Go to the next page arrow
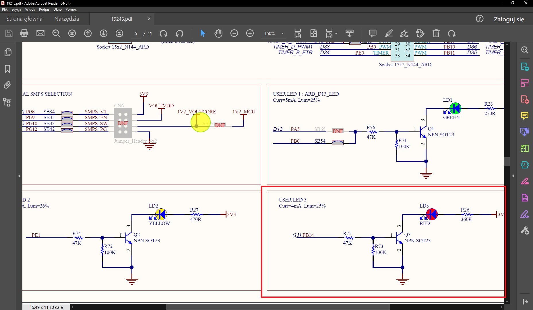The width and height of the screenshot is (533, 310). 104,33
